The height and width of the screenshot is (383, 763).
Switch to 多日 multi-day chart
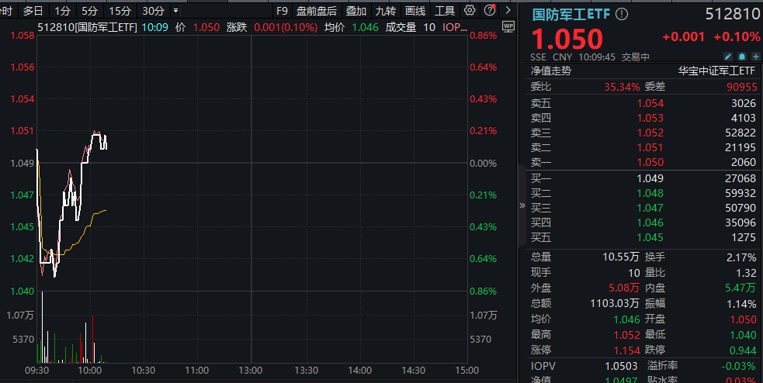click(x=33, y=11)
